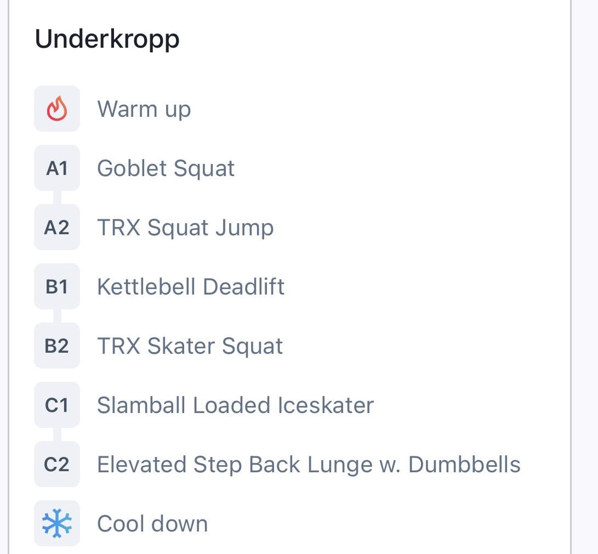Click the superset connector between B1 and B2
The image size is (598, 554).
[57, 316]
